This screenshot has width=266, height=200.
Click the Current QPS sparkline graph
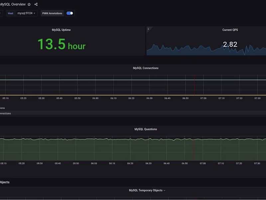click(206, 50)
